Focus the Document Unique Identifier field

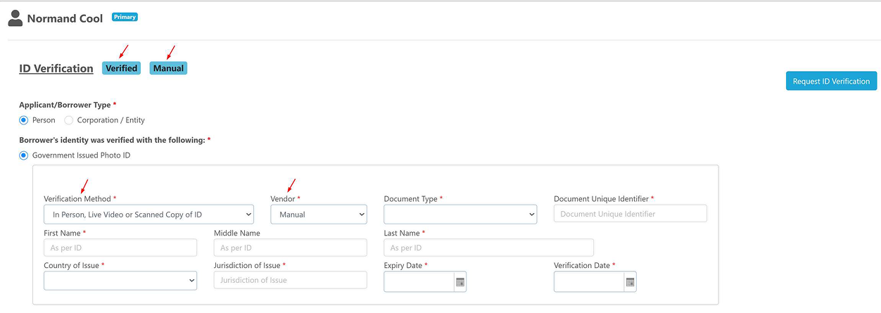[x=630, y=214]
